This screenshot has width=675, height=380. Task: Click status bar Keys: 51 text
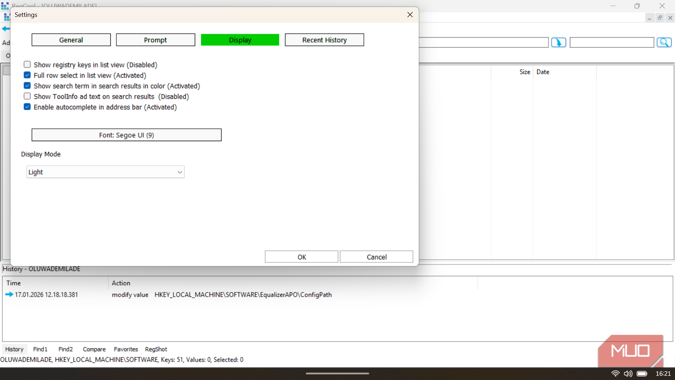coord(172,360)
